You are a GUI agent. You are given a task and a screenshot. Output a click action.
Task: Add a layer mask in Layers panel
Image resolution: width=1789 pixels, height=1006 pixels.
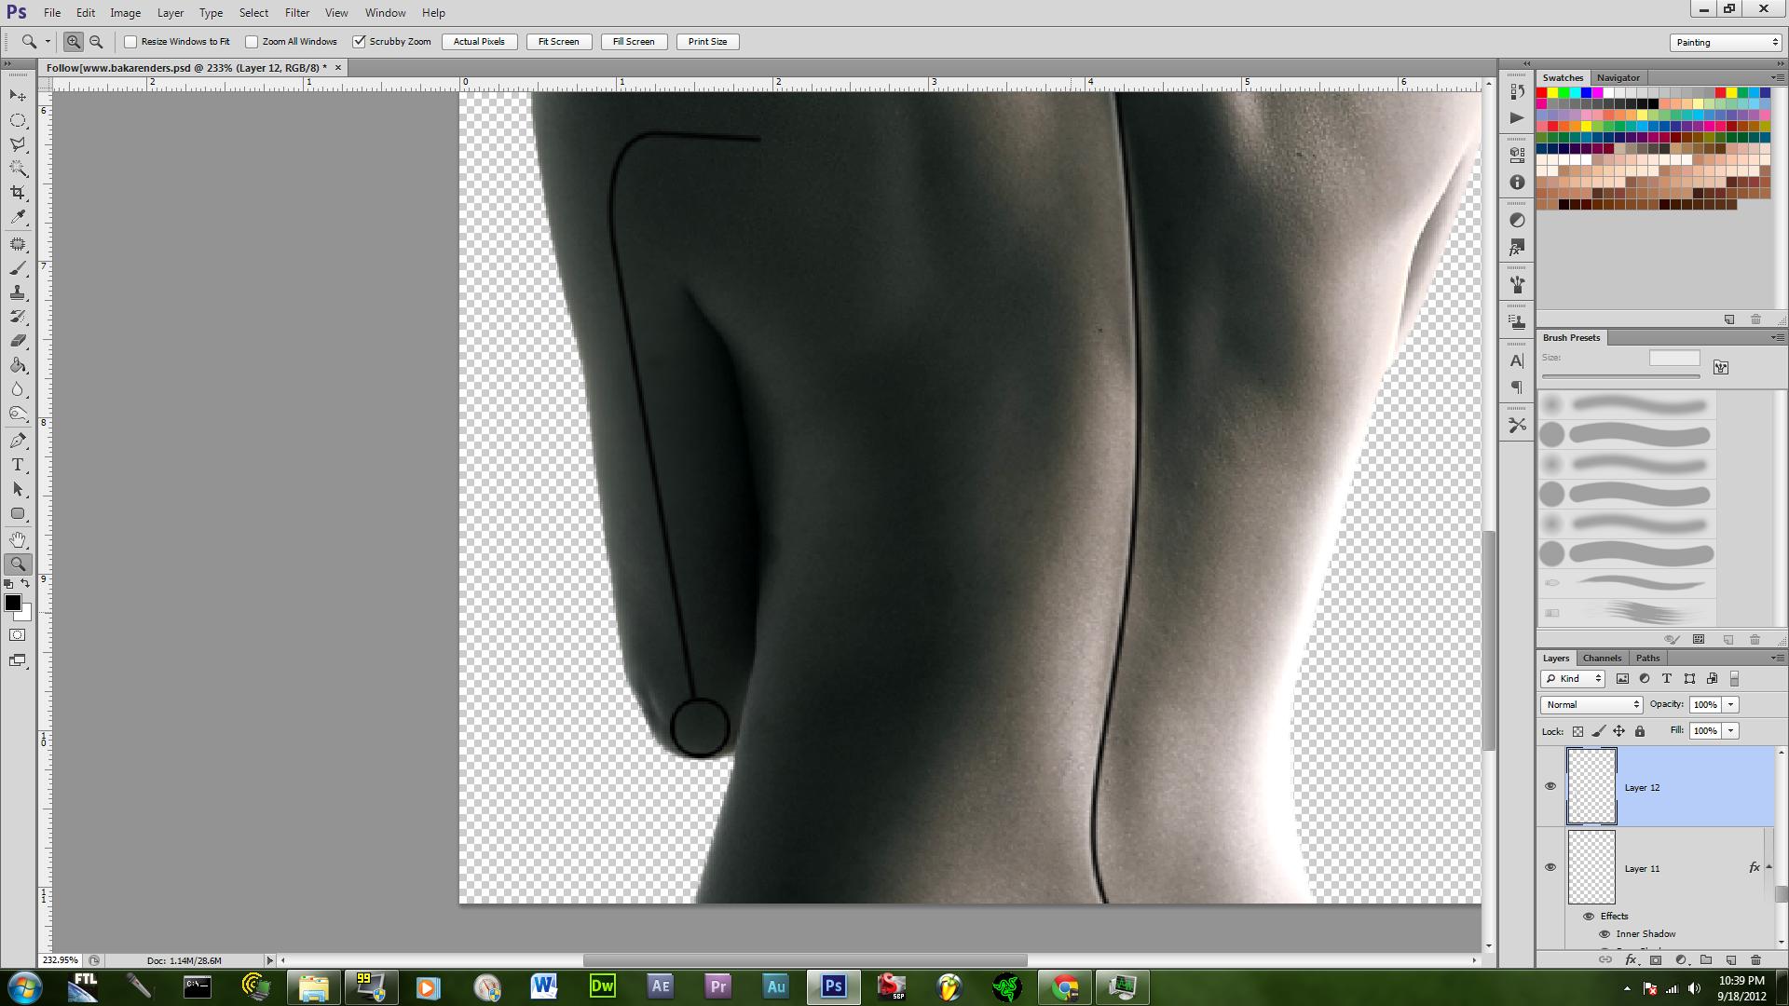(1656, 959)
